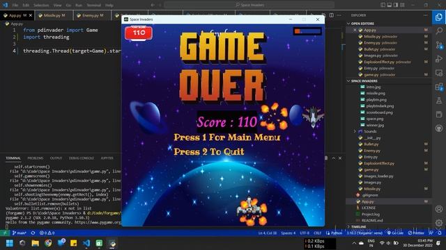The image size is (446, 250).
Task: Maximize the terminal panel with the chevron
Action: click(334, 158)
